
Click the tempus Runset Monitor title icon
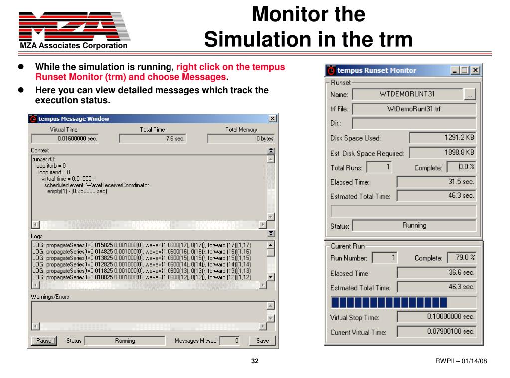[331, 70]
